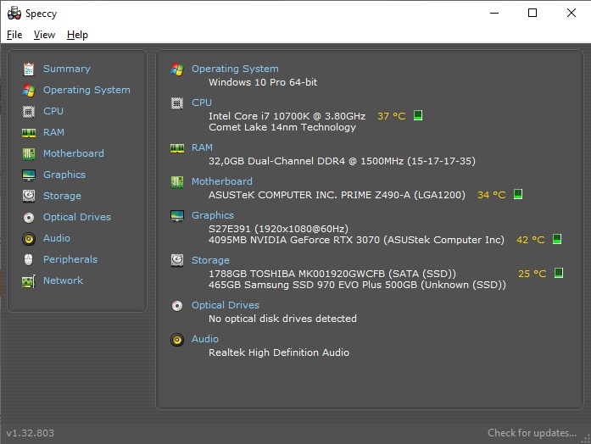Screen dimensions: 591x444
Task: Click the Audio speaker icon in main panel
Action: 177,340
